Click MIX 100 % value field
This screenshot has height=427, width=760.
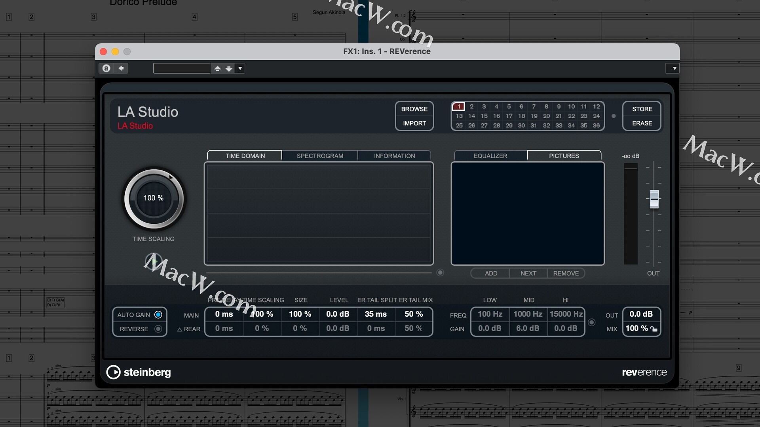[636, 329]
